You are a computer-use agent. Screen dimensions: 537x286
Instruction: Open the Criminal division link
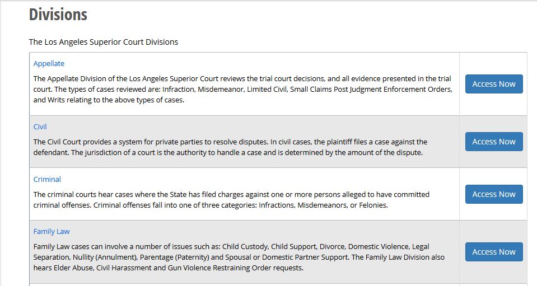point(47,180)
